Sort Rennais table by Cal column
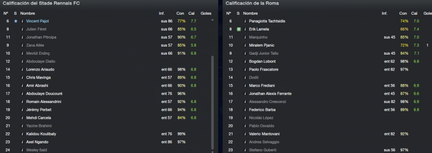 pos(192,13)
